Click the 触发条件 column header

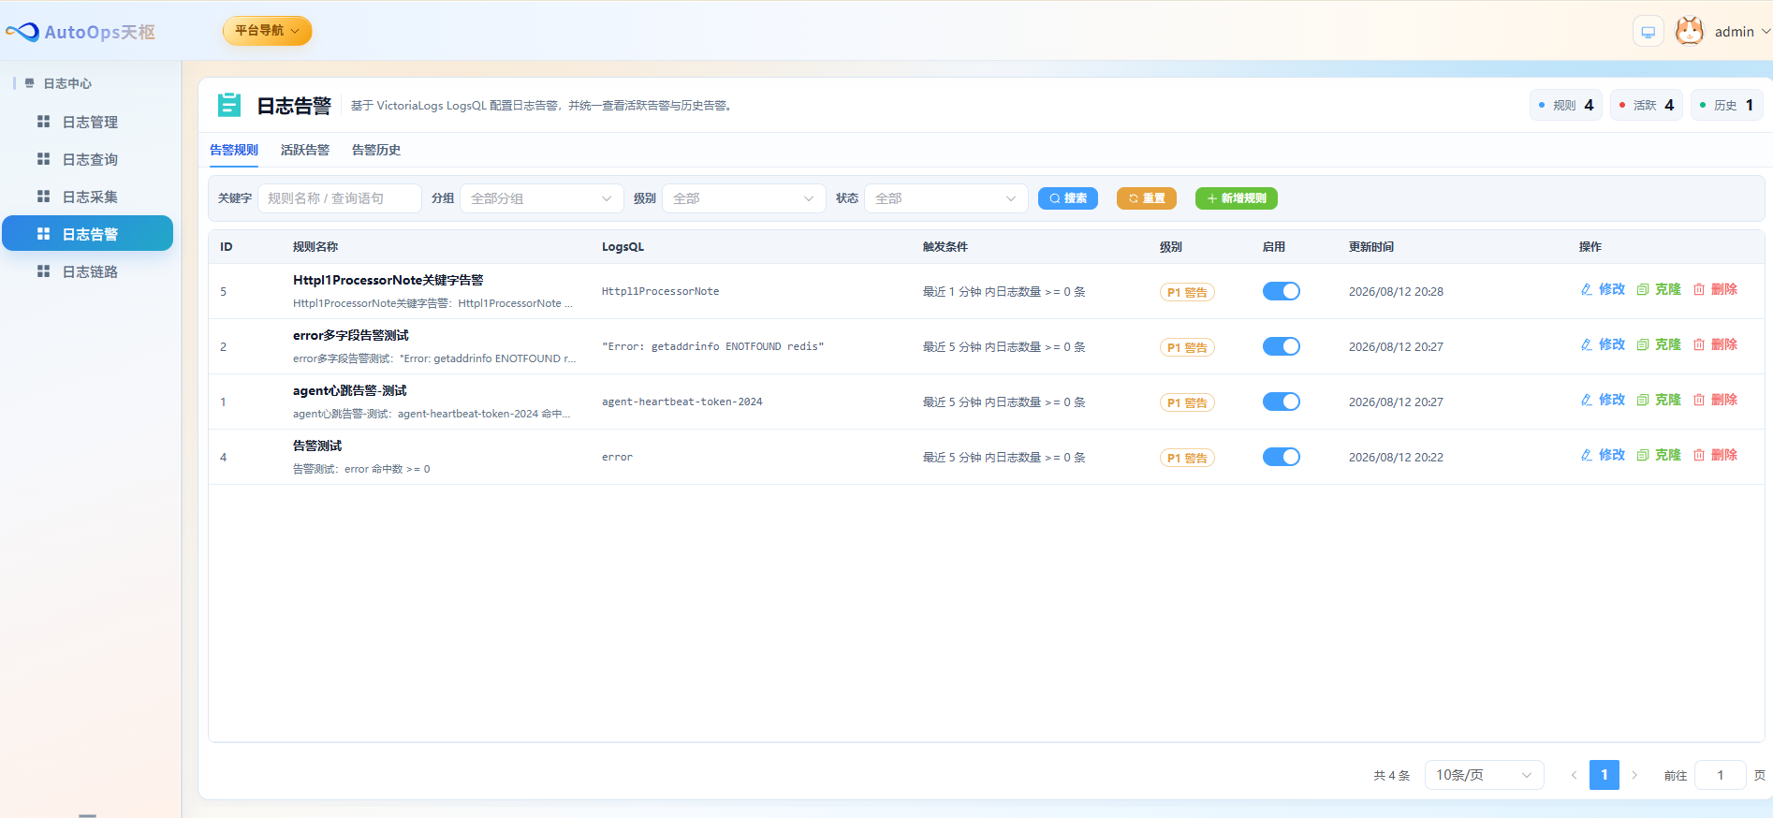(945, 247)
